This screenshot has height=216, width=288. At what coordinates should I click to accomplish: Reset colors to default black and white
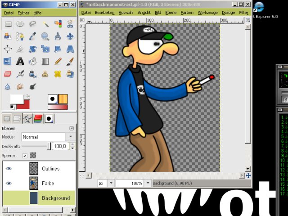pyautogui.click(x=13, y=107)
